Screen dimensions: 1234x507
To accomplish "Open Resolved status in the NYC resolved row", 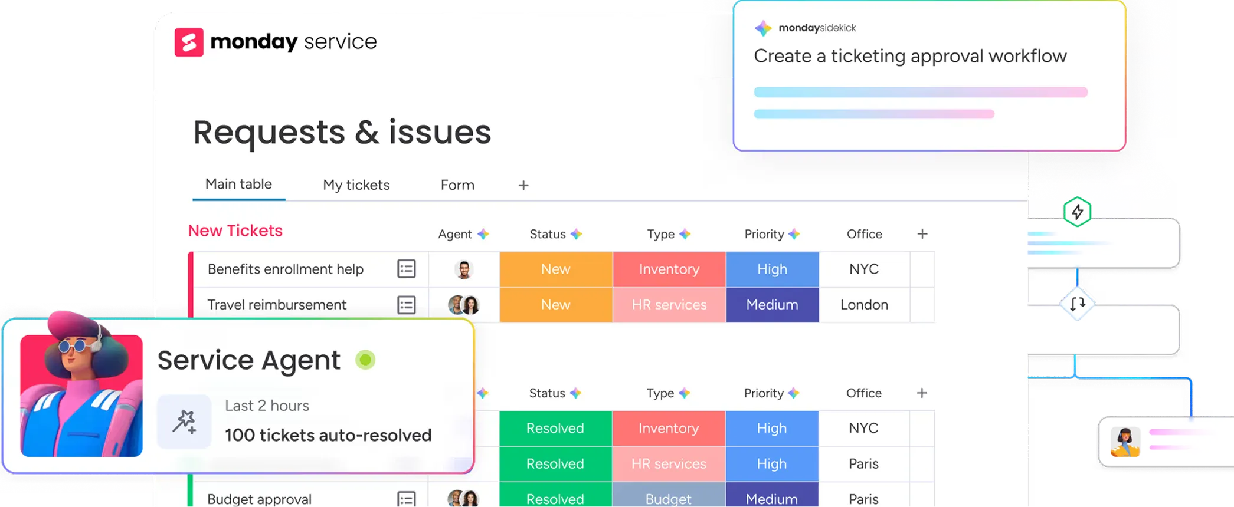I will 555,429.
